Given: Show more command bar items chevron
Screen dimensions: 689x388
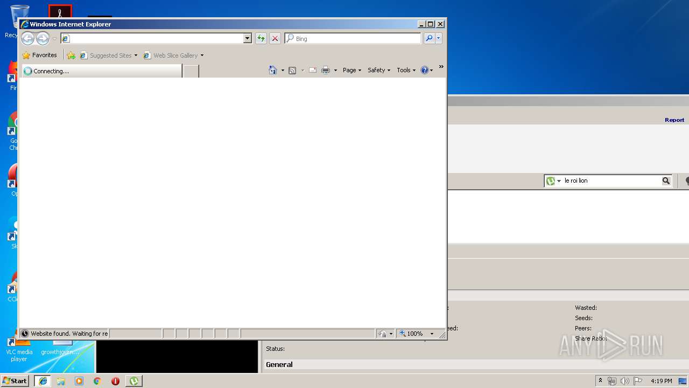Looking at the screenshot, I should [441, 67].
